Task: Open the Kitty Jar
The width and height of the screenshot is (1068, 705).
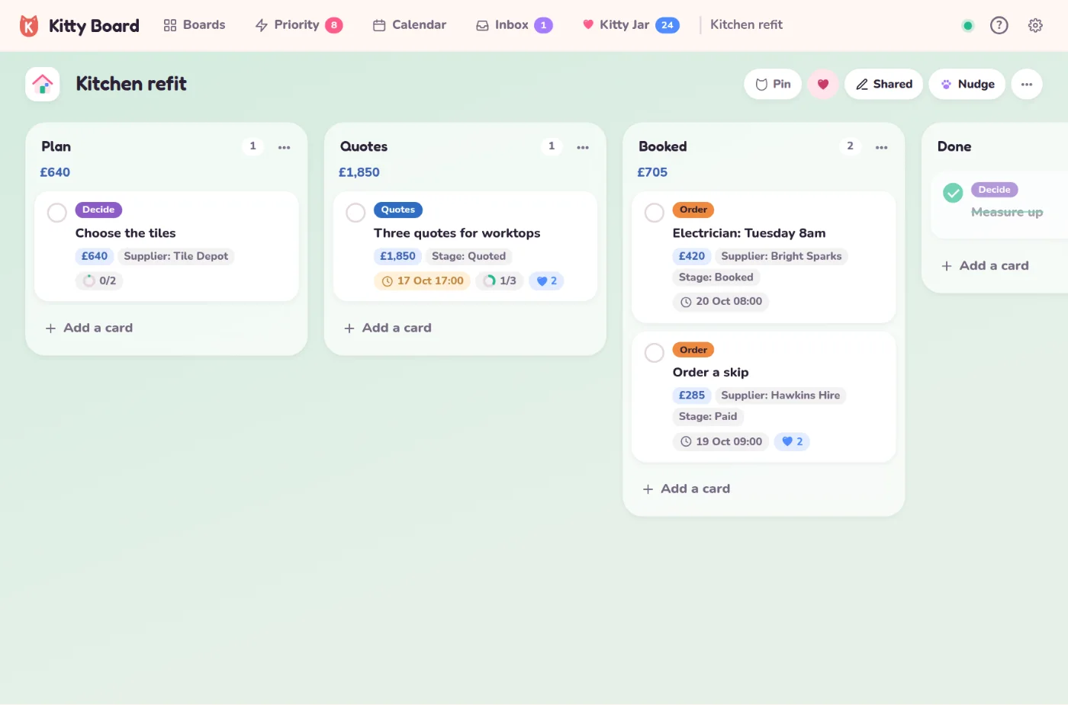Action: point(631,25)
